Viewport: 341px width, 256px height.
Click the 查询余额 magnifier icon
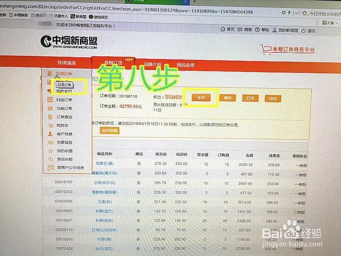(x=50, y=159)
